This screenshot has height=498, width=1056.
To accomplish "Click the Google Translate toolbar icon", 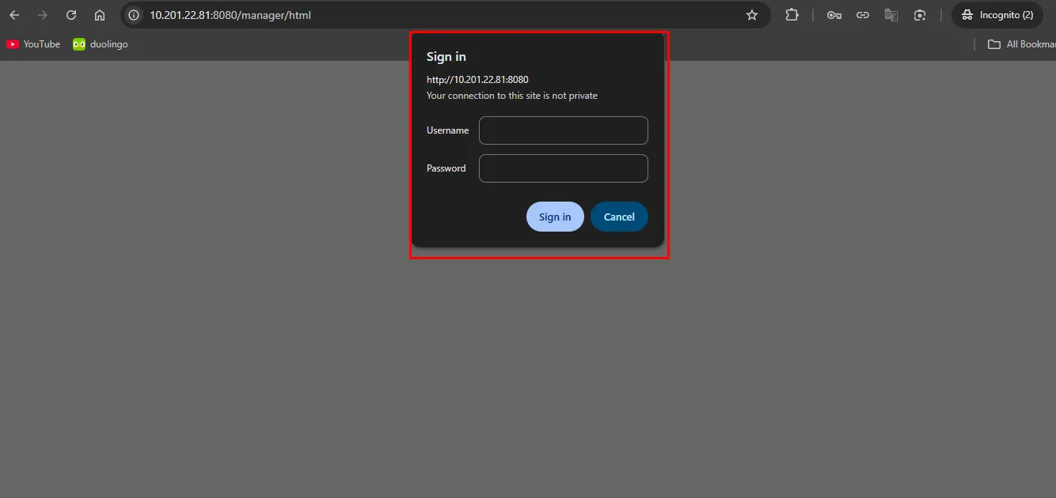I will [891, 15].
